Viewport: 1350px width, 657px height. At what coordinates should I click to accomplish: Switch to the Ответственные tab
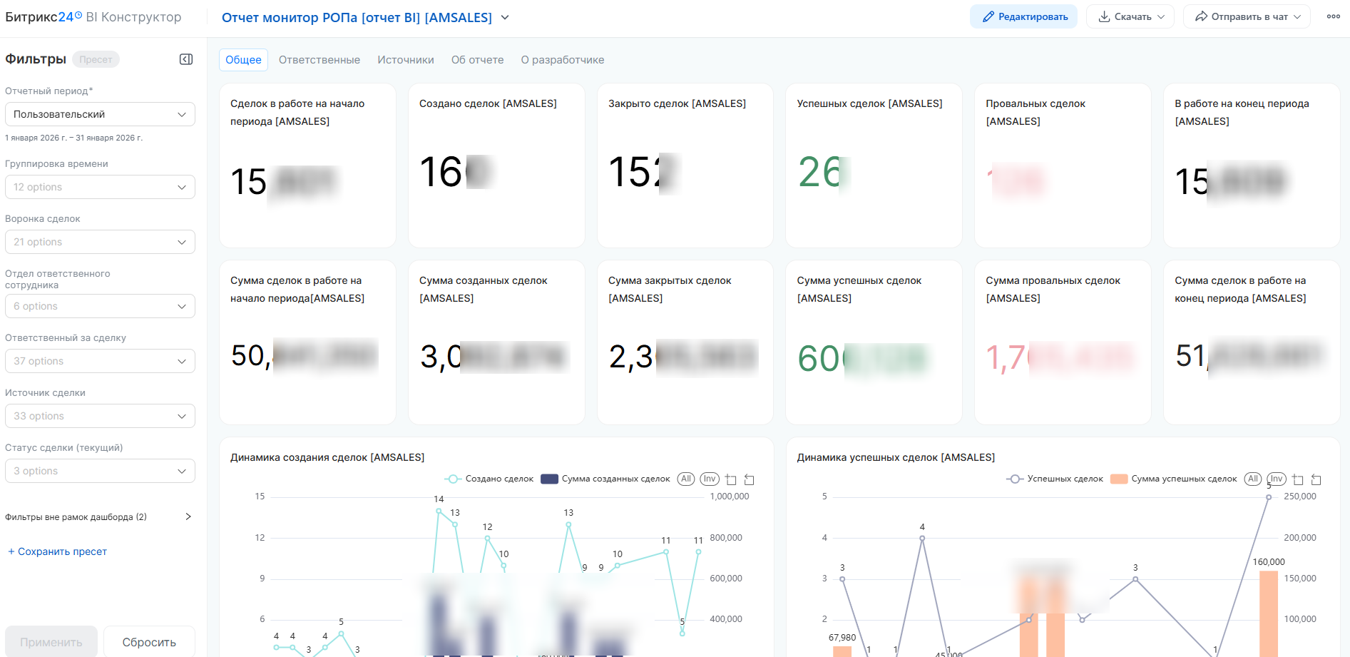319,60
